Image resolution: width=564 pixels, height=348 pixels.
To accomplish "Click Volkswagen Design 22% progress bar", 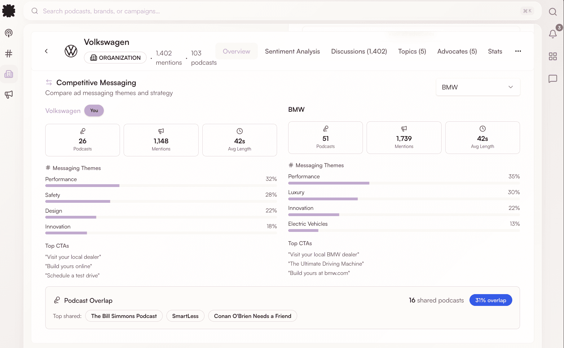I will (161, 217).
